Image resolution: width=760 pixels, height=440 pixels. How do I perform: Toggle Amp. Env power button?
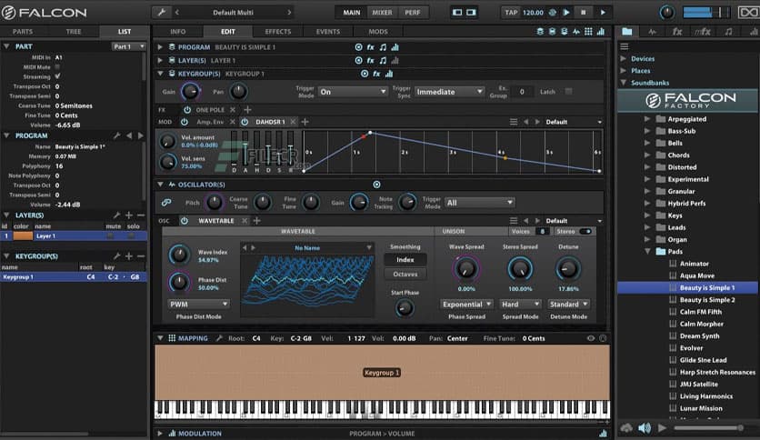pos(185,122)
